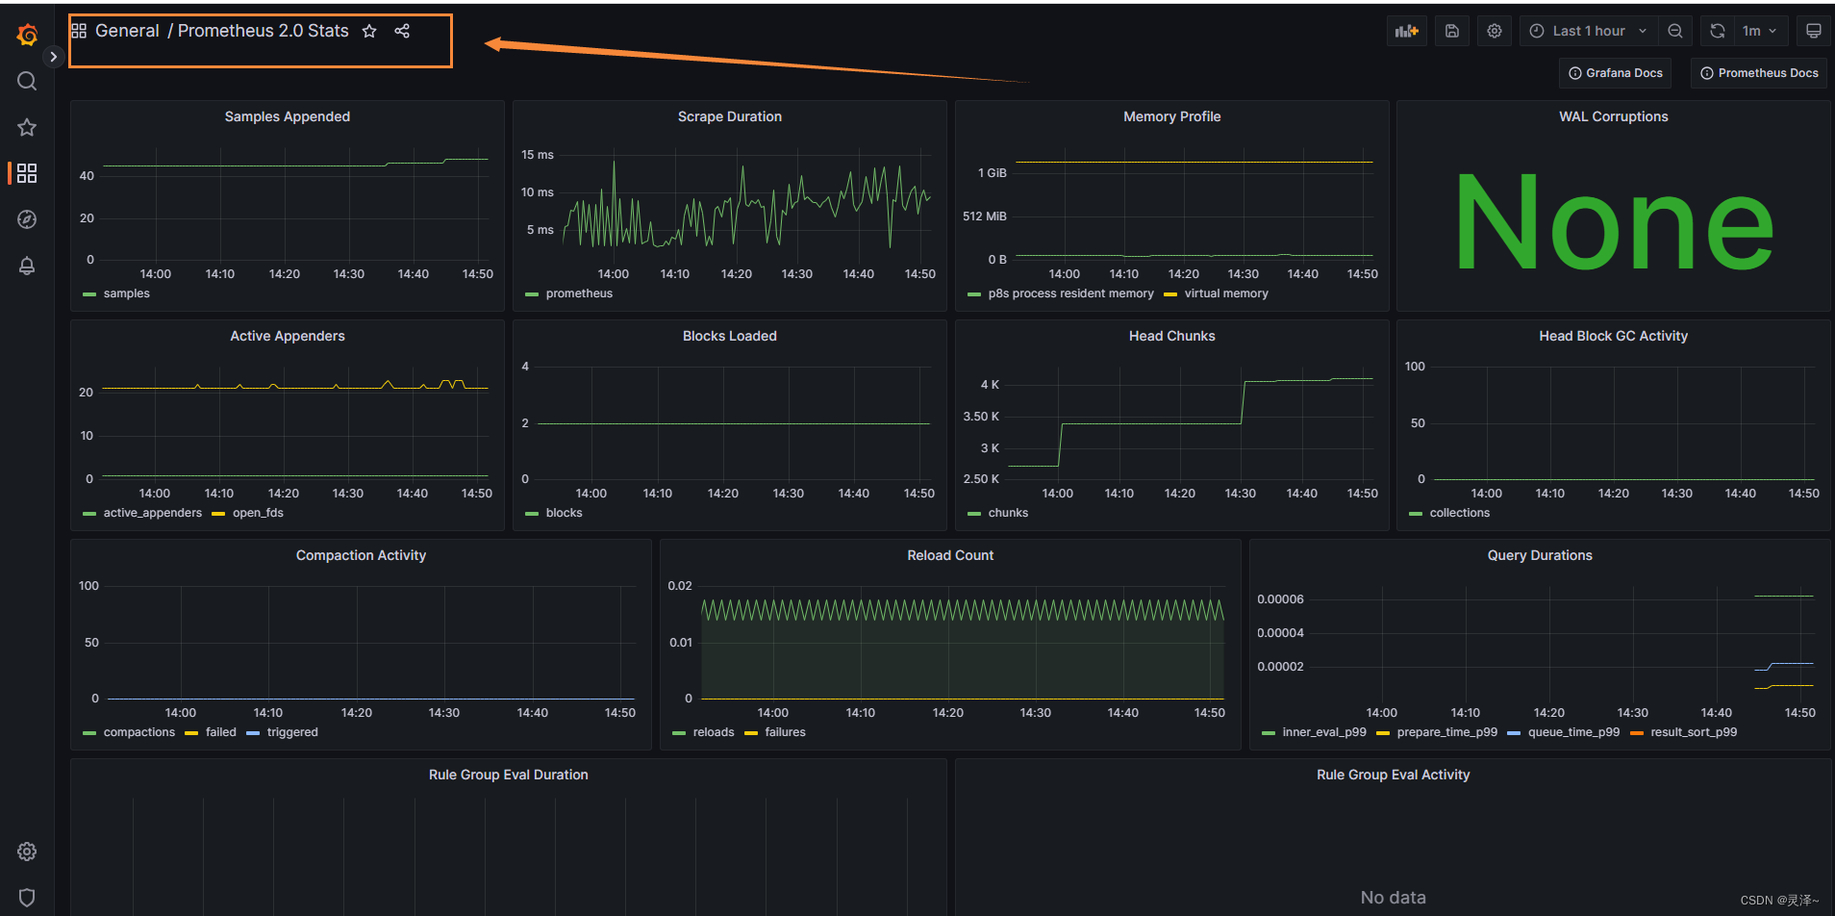The height and width of the screenshot is (916, 1835).
Task: Expand the side navigation with chevron
Action: click(x=53, y=57)
